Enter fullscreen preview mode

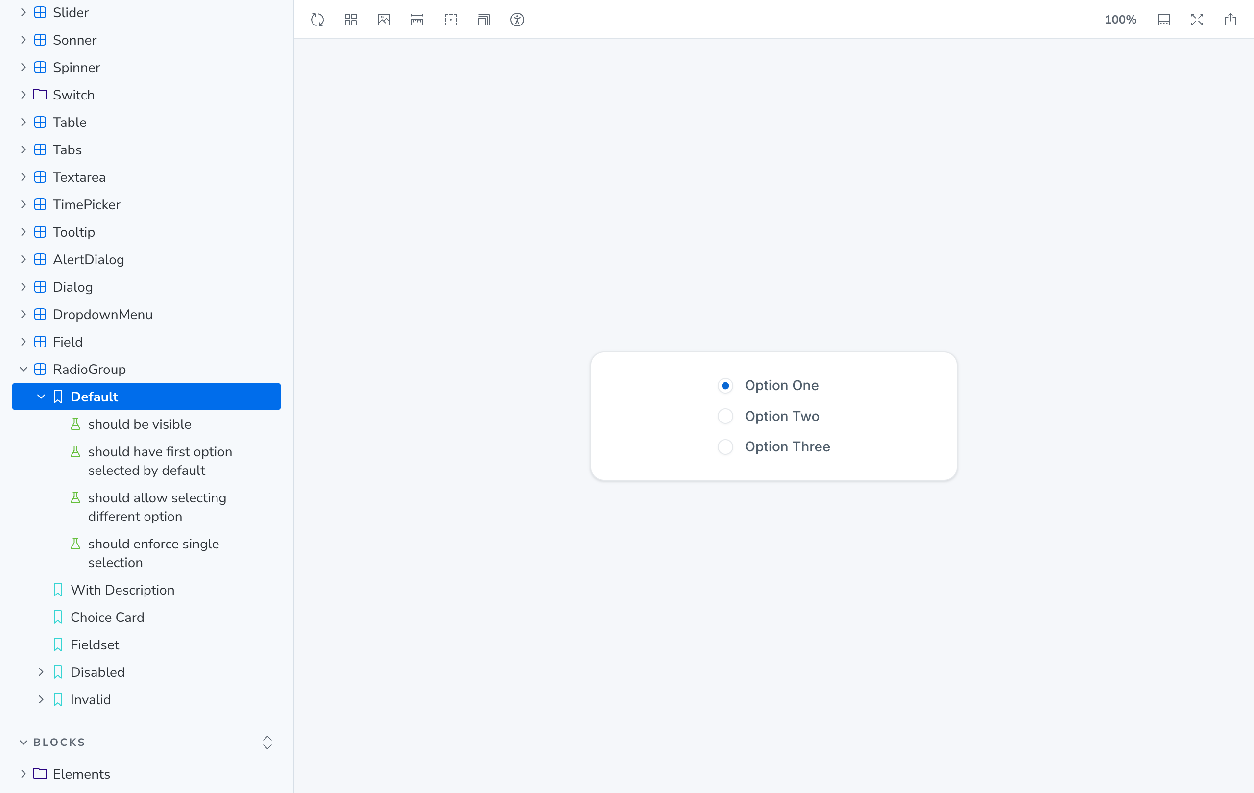click(x=1197, y=19)
